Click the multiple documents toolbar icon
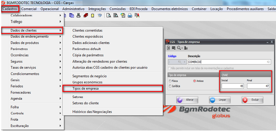The image size is (276, 131). pyautogui.click(x=72, y=16)
